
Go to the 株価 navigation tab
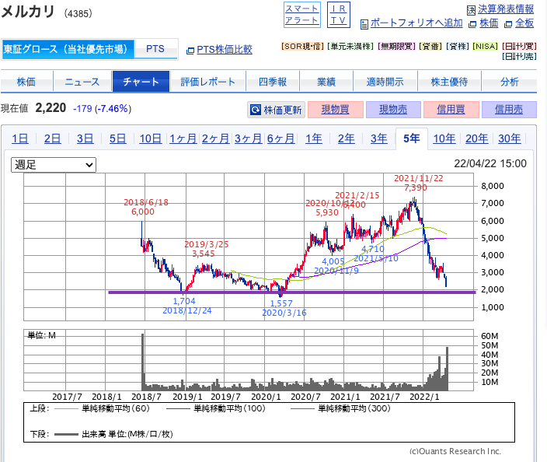click(26, 82)
